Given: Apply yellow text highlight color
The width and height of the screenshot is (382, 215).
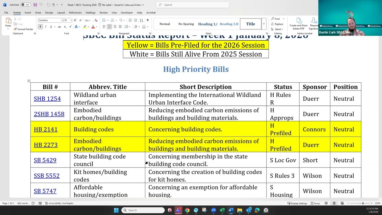Looking at the screenshot, I should point(85,27).
